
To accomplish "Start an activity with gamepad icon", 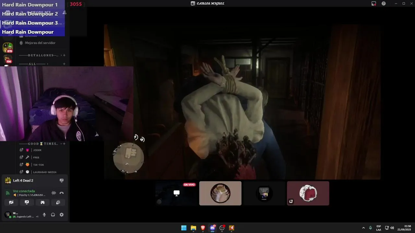I will 42,202.
